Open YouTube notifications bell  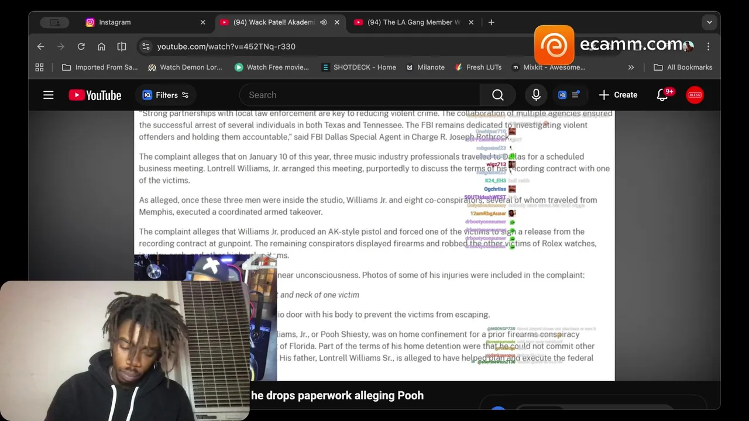(664, 95)
